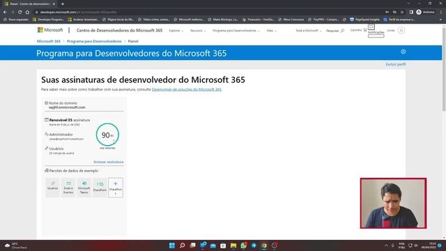Open Telegram from taskbar

tap(254, 245)
